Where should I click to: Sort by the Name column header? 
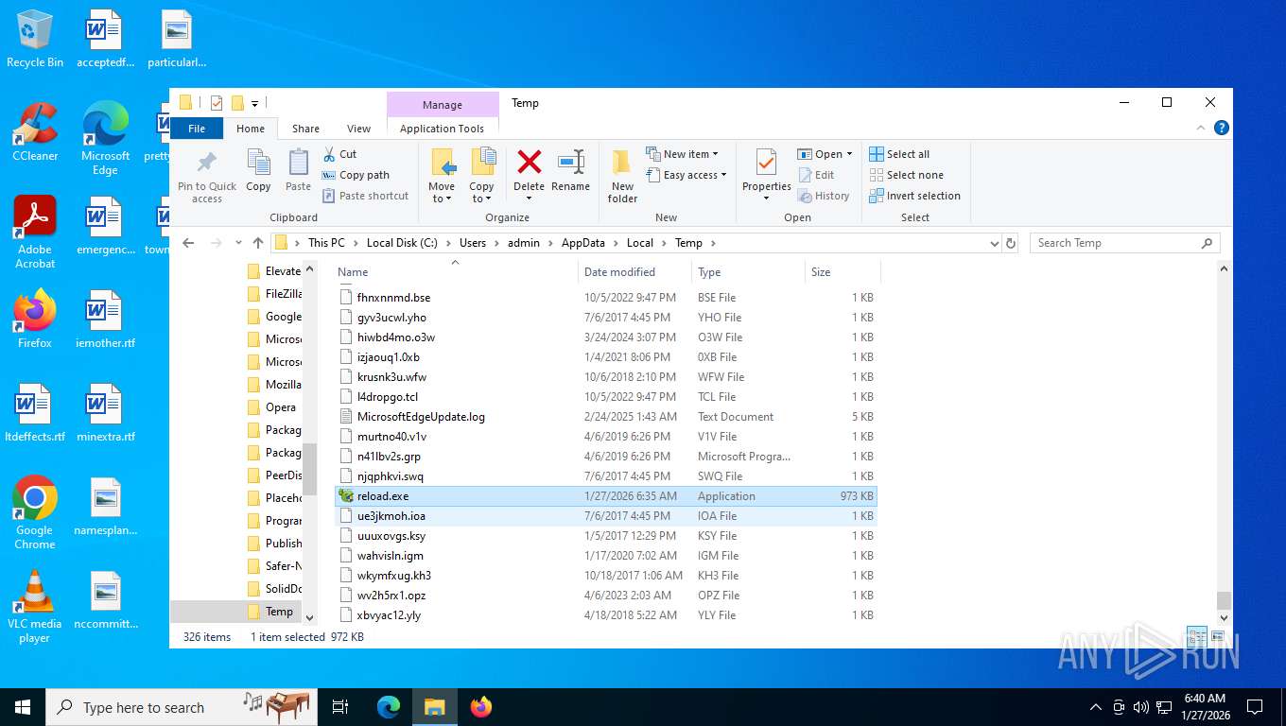click(x=456, y=271)
